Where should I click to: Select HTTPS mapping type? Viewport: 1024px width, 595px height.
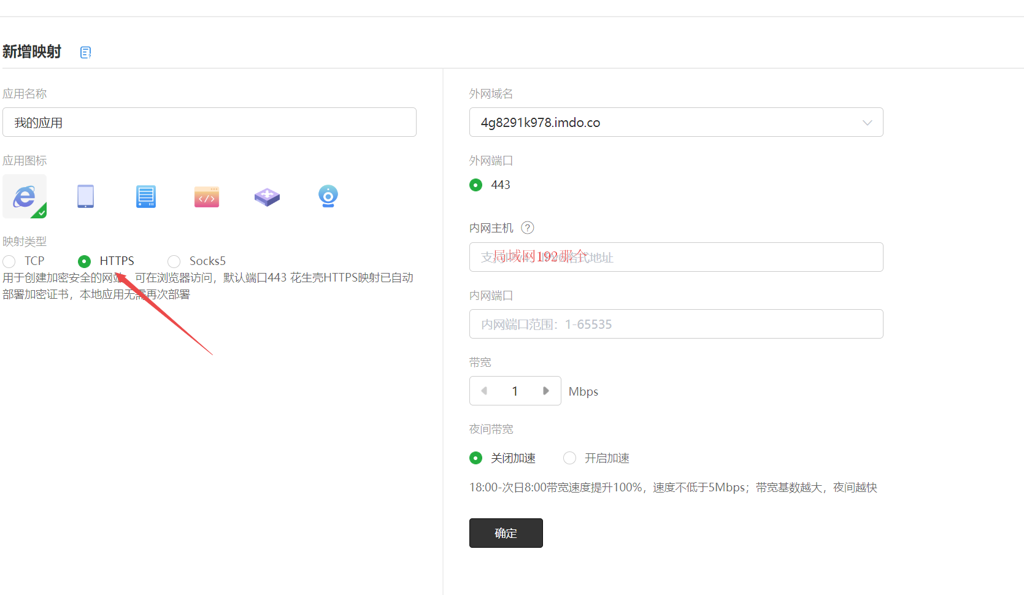click(85, 261)
